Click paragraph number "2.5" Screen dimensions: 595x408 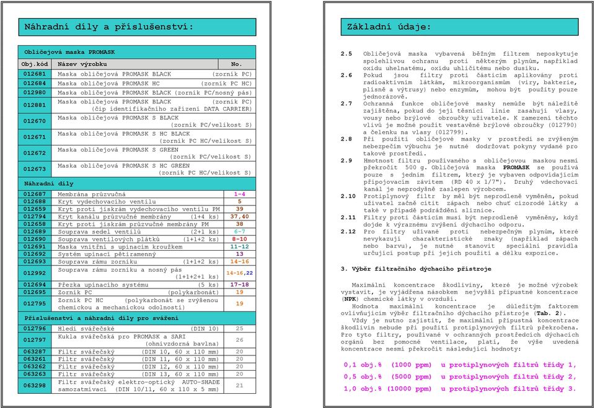pyautogui.click(x=346, y=54)
